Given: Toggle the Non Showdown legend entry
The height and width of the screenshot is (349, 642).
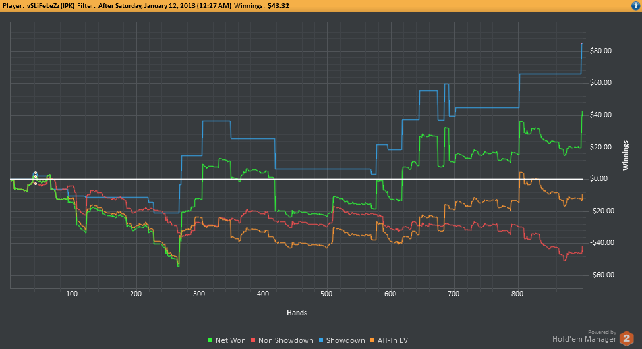Looking at the screenshot, I should pyautogui.click(x=282, y=340).
